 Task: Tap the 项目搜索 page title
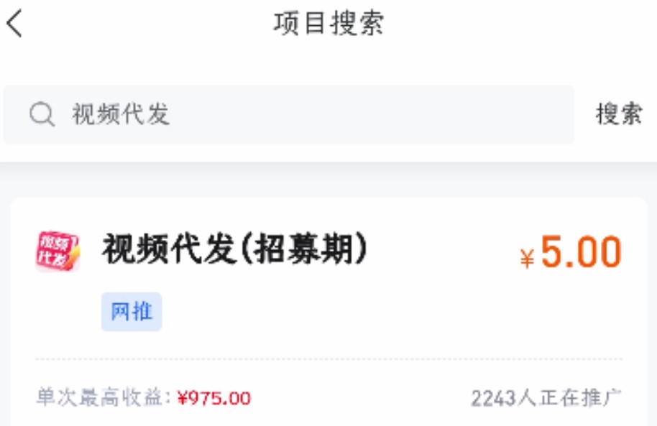coord(328,23)
